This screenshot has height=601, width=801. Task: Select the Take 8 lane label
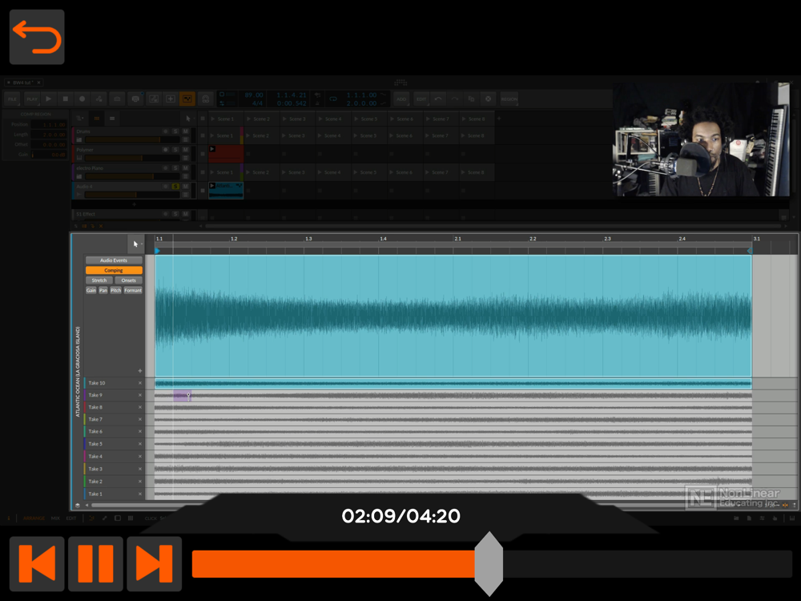[x=95, y=407]
